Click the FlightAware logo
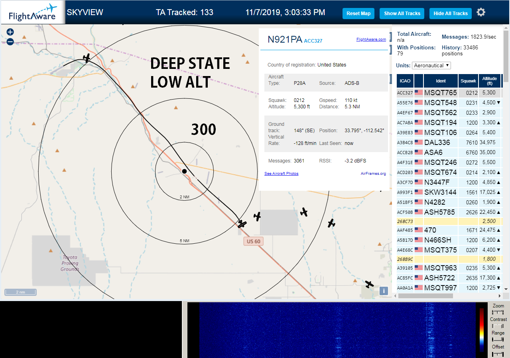Image resolution: width=510 pixels, height=358 pixels. pyautogui.click(x=32, y=12)
